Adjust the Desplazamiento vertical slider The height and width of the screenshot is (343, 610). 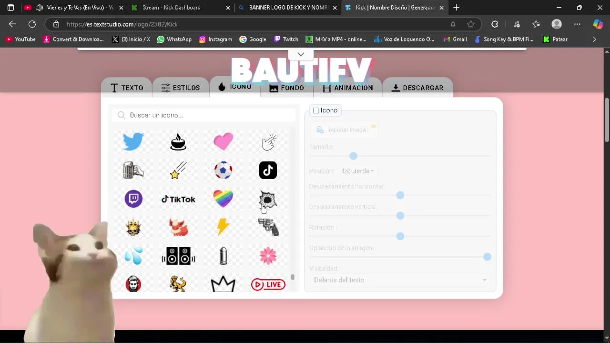[x=400, y=216]
